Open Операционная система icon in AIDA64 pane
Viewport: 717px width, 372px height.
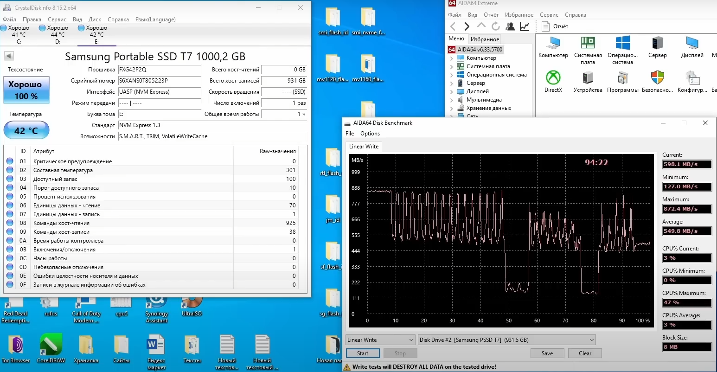(x=622, y=50)
